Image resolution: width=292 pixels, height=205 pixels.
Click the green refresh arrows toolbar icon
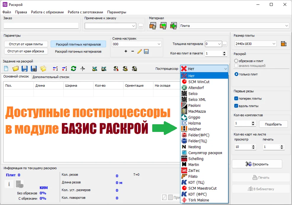(x=73, y=69)
